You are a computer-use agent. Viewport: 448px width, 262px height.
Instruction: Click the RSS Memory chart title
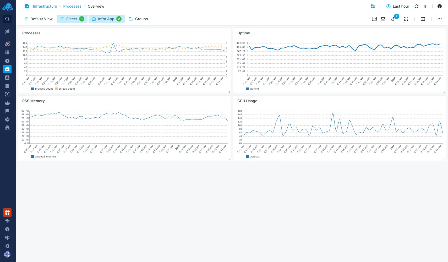click(34, 101)
